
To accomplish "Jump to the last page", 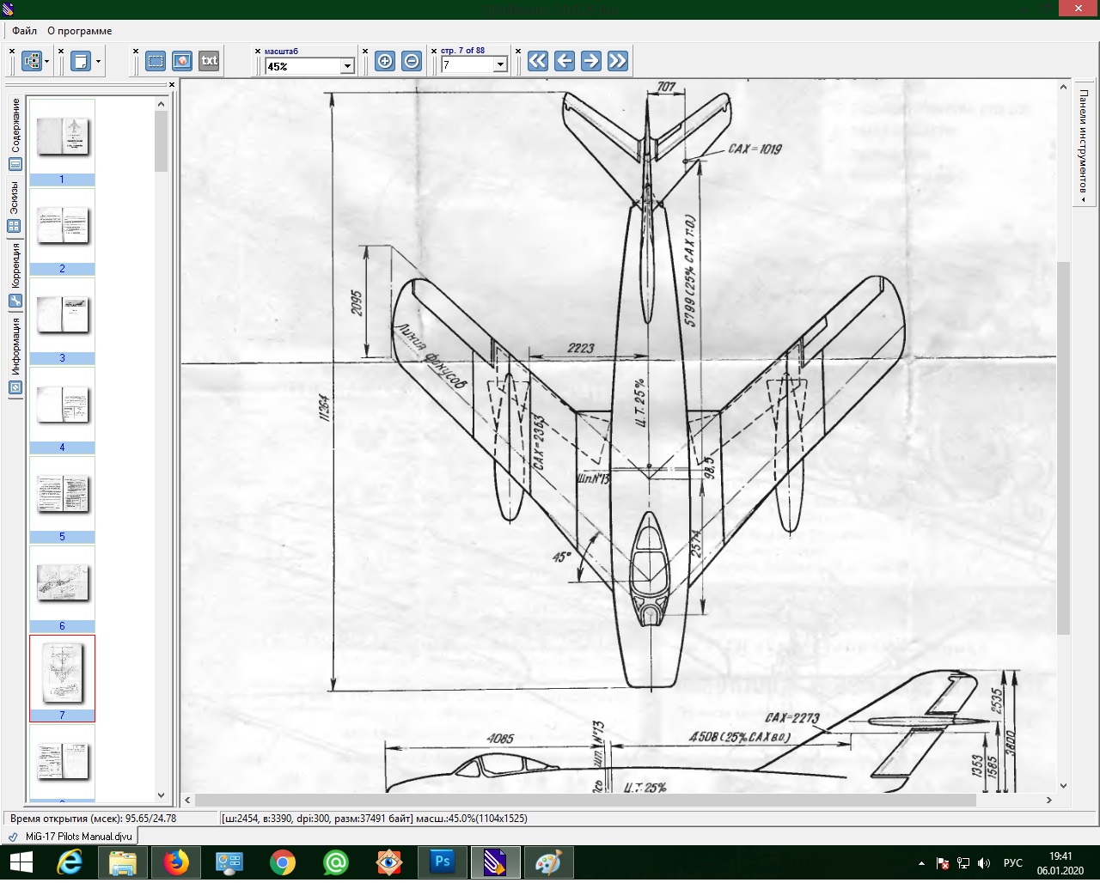I will [x=617, y=61].
